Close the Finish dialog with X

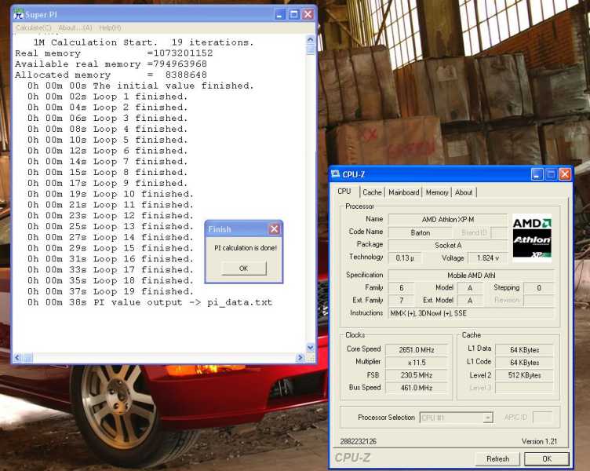point(275,229)
